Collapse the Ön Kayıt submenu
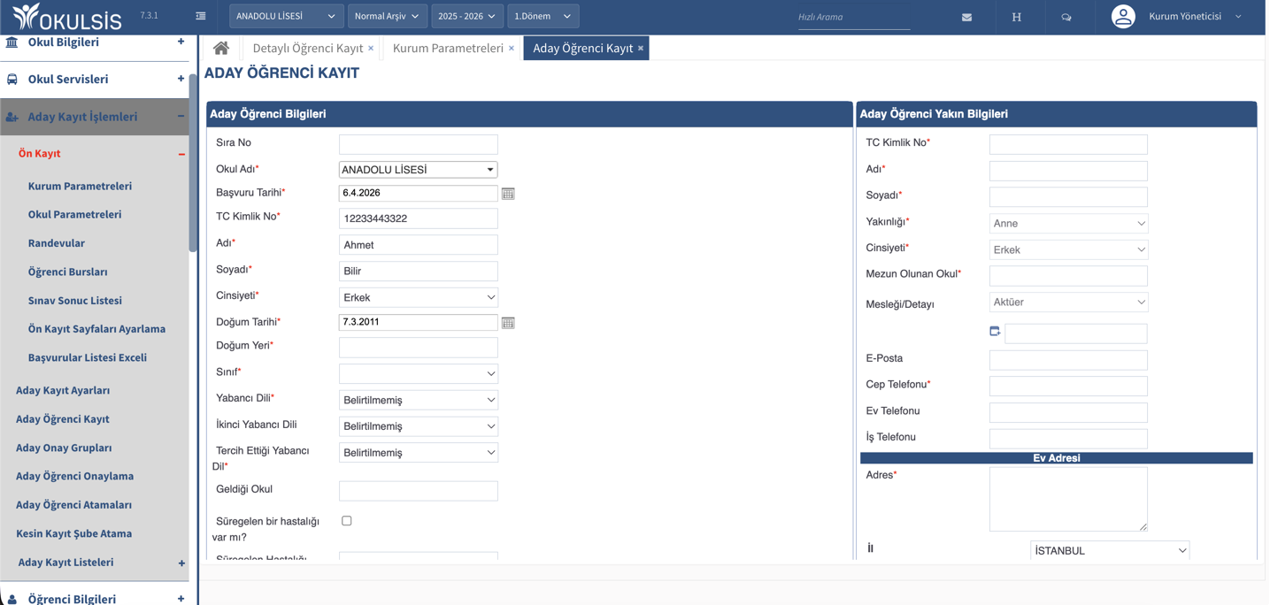 pos(181,154)
